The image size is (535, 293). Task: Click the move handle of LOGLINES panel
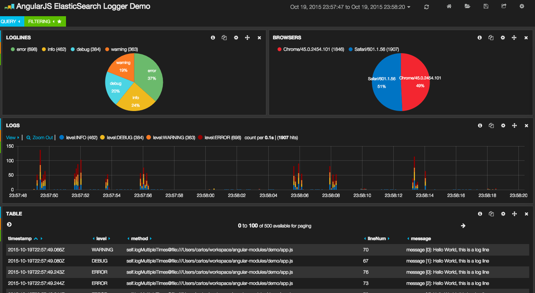click(247, 38)
